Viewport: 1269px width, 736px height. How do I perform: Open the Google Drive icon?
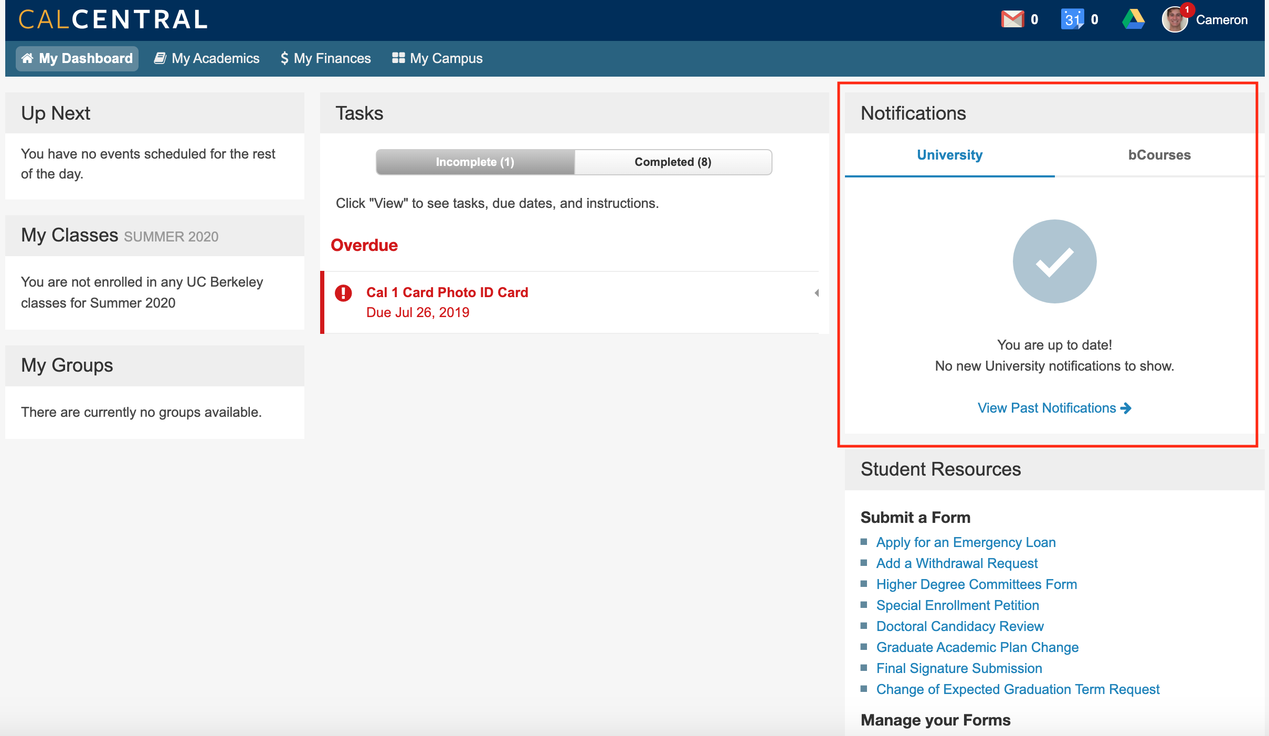click(1134, 19)
